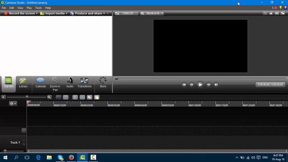Image resolution: width=288 pixels, height=162 pixels.
Task: Show hidden system tray icons
Action: [x=237, y=157]
